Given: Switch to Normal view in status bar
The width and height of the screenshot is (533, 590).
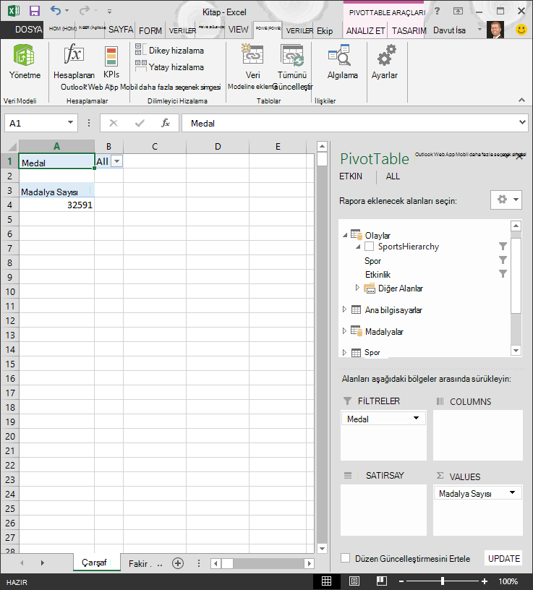Looking at the screenshot, I should [326, 581].
